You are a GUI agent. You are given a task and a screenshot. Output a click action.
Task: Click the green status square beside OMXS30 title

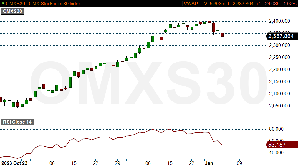click(x=3, y=4)
